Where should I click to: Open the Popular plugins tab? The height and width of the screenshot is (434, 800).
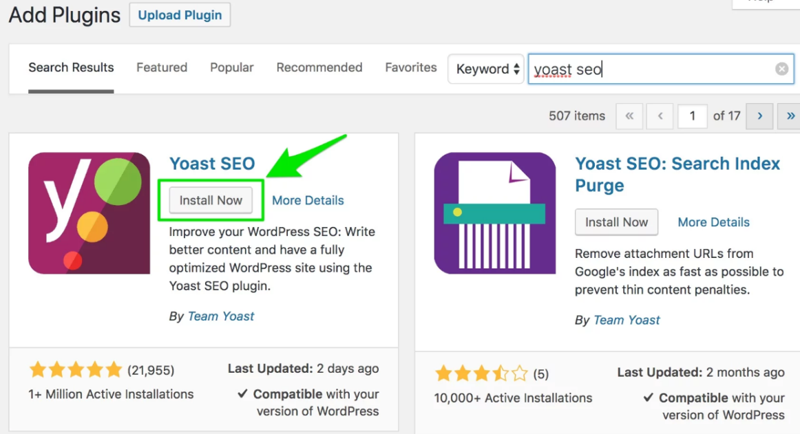231,67
